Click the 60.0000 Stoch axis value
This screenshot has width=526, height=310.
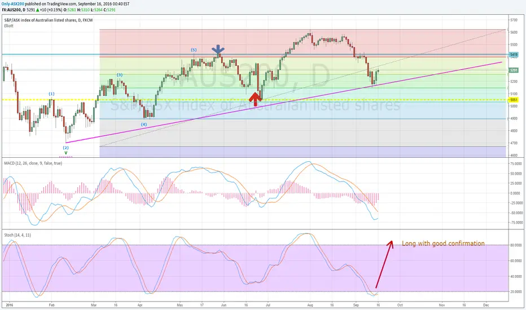click(x=516, y=261)
